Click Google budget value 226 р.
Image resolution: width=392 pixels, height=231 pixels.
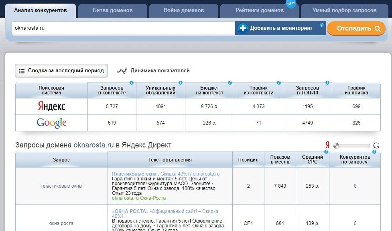[x=209, y=123]
